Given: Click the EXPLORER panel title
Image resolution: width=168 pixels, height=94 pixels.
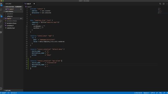Looking at the screenshot, I should (8, 4).
